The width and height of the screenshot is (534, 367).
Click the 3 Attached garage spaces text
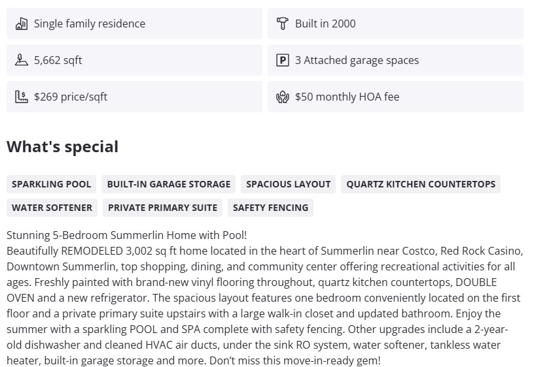pyautogui.click(x=357, y=61)
